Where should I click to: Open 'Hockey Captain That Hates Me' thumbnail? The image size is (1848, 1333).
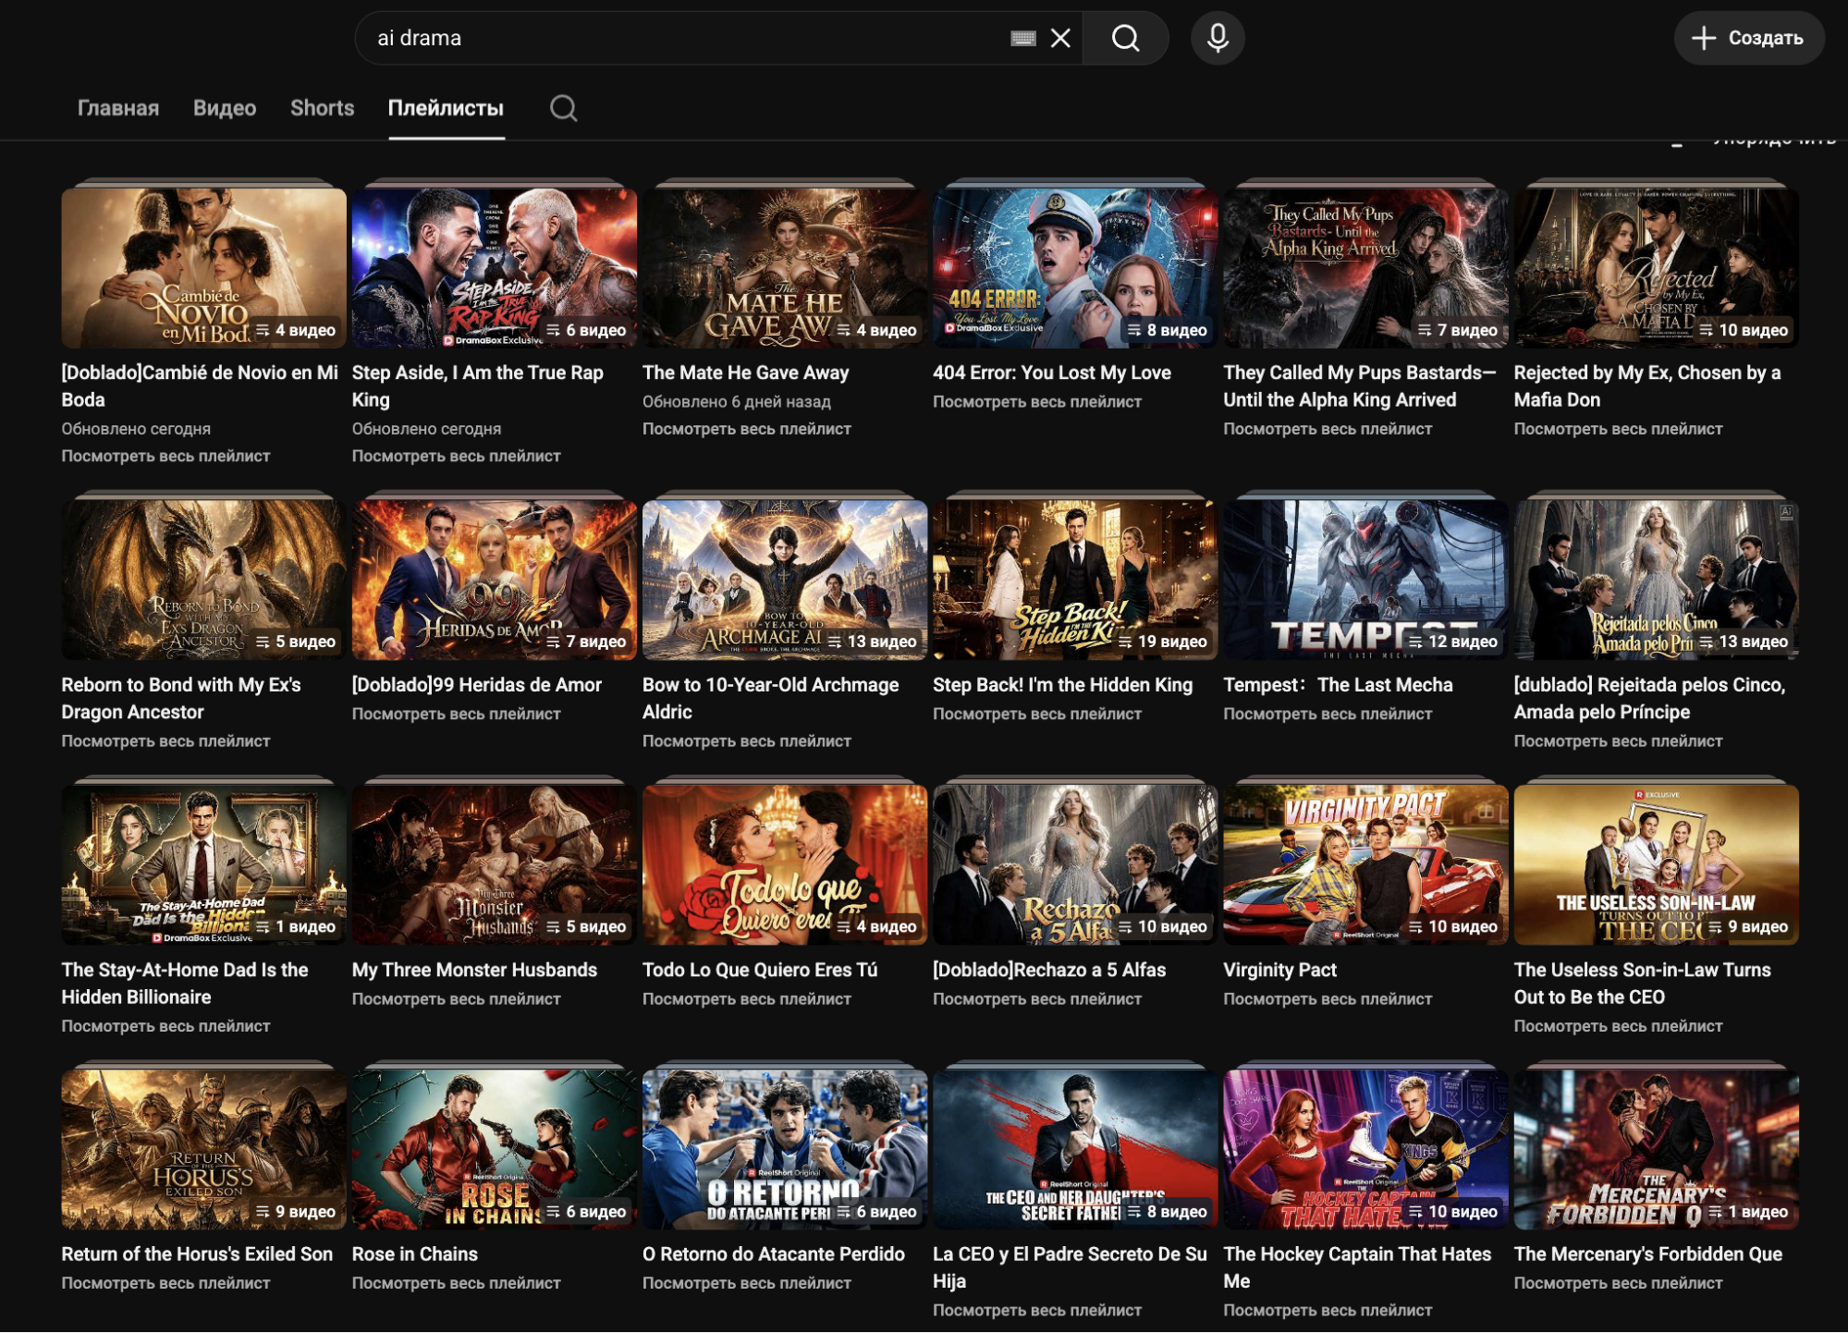tap(1365, 1149)
